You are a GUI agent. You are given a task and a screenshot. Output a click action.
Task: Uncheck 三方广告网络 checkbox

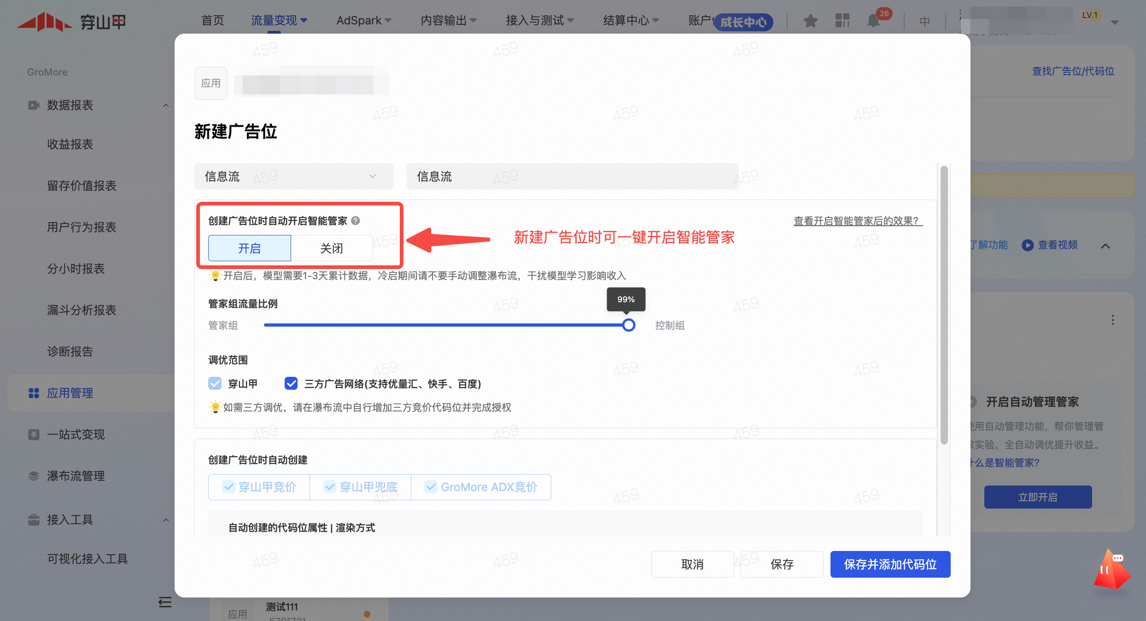click(x=291, y=383)
